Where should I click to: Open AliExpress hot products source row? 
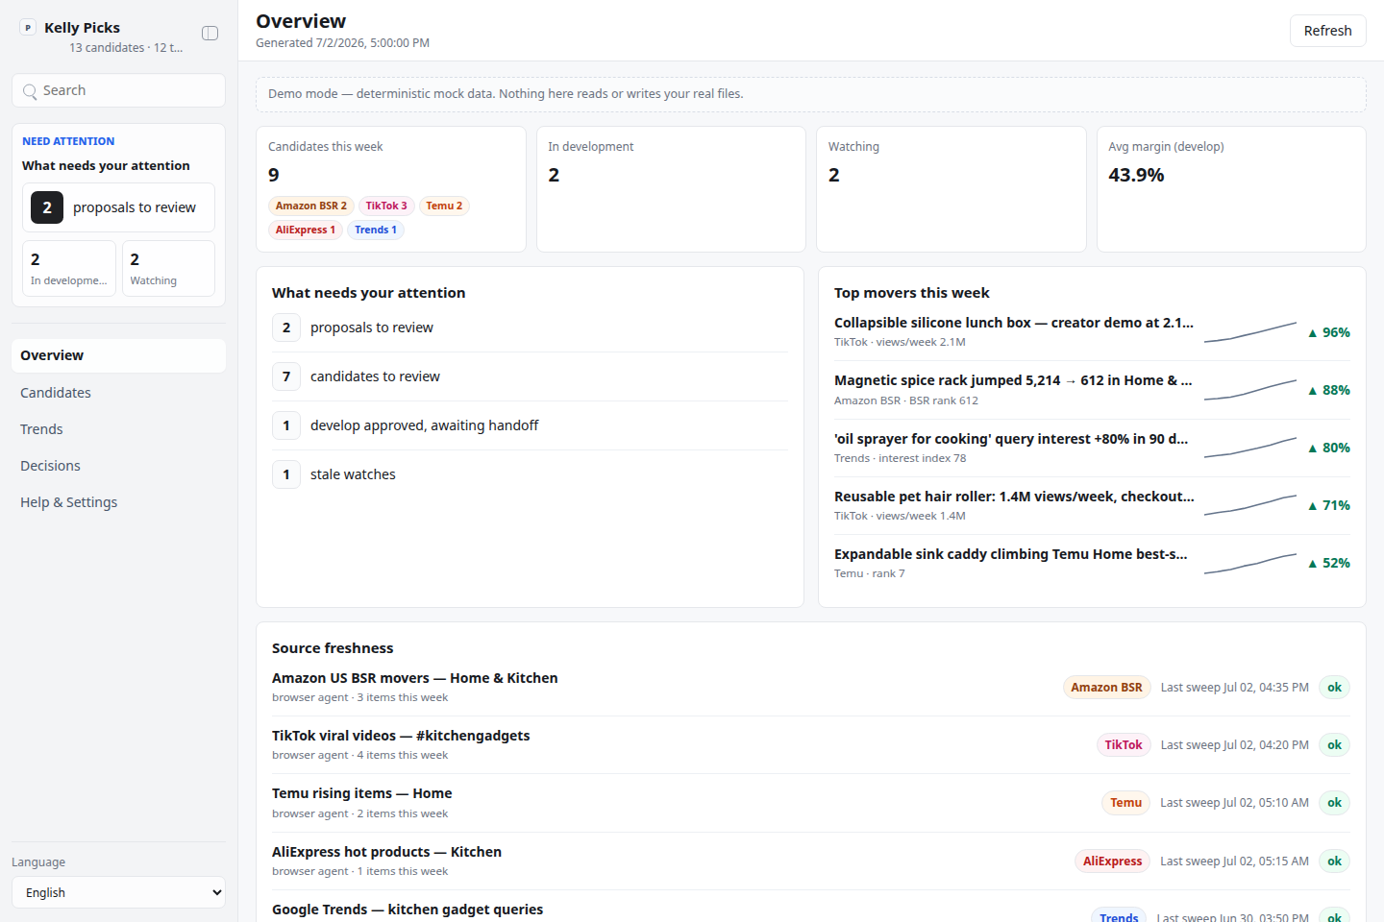[811, 861]
